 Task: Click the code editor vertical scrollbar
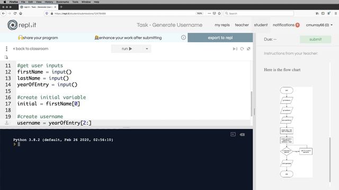(252, 104)
